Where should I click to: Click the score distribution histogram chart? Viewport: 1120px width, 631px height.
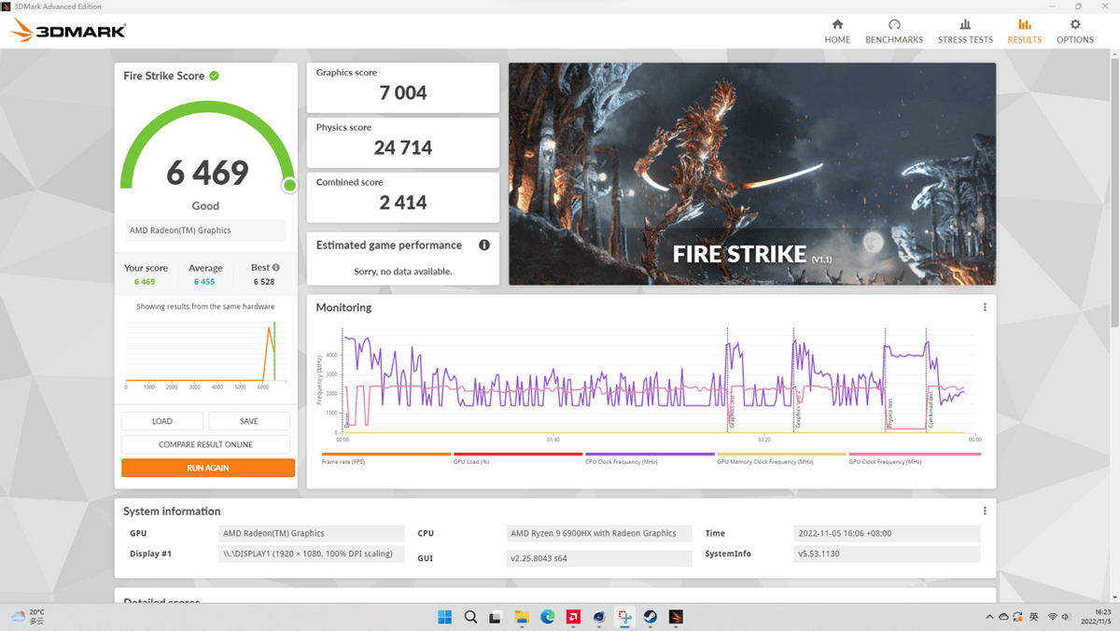pyautogui.click(x=204, y=355)
